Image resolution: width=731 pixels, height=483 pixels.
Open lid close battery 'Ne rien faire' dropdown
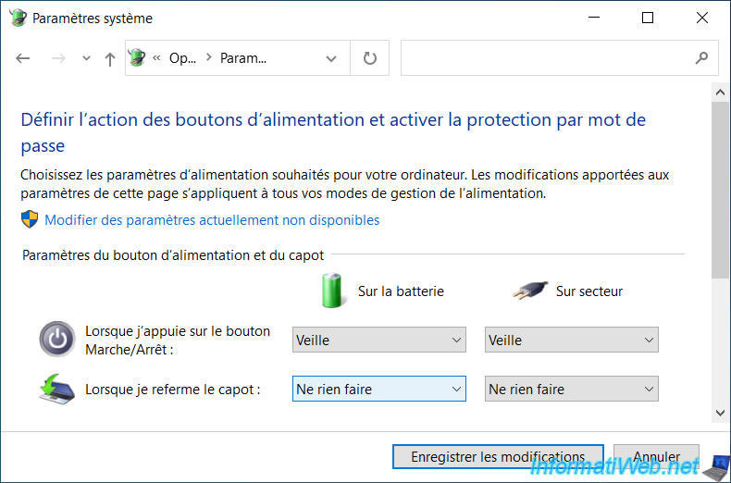click(x=379, y=389)
